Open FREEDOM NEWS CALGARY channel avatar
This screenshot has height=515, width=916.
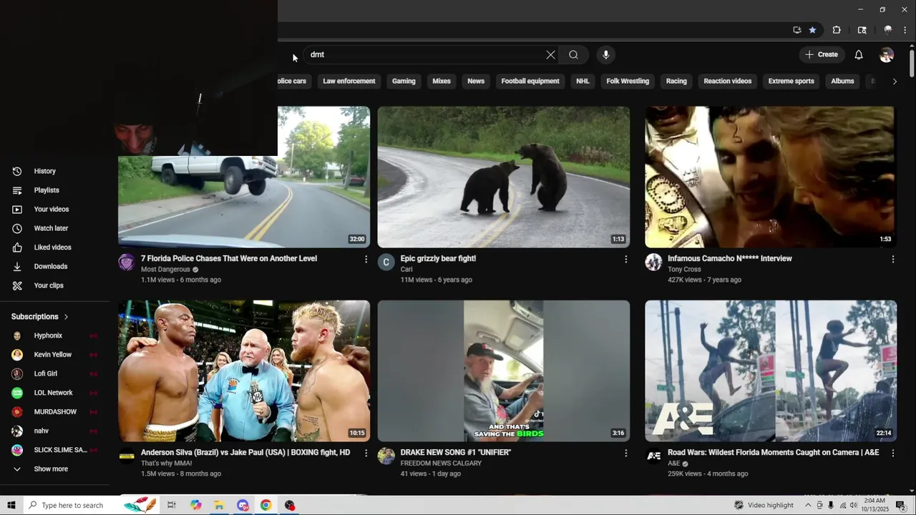point(386,456)
